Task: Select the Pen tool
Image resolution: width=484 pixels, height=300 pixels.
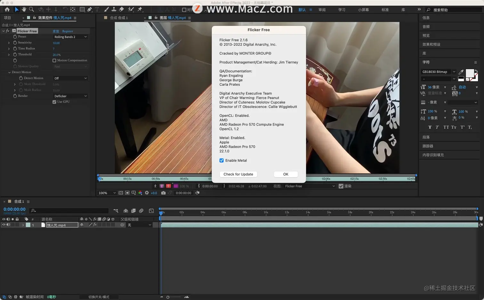Action: point(90,10)
